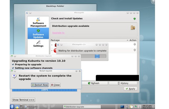Open the window menu icon of Restart required dialog

pyautogui.click(x=12, y=71)
